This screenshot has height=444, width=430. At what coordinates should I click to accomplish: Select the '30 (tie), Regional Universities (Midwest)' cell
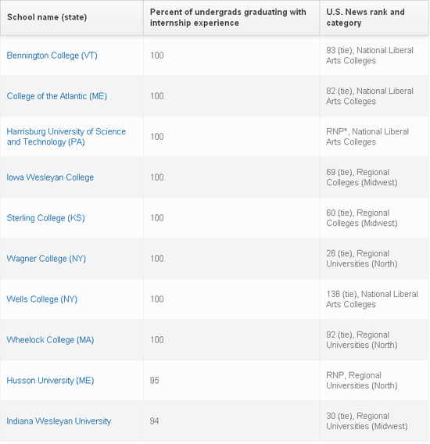[374, 421]
